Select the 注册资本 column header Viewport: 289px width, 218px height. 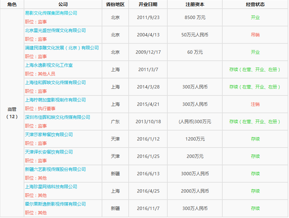coord(195,4)
